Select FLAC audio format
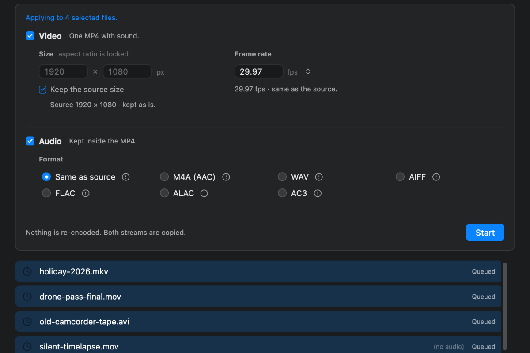 [x=46, y=193]
